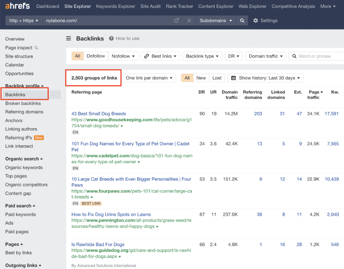344x269 pixels.
Task: Collapse the Backlink profile section
Action: pyautogui.click(x=24, y=86)
